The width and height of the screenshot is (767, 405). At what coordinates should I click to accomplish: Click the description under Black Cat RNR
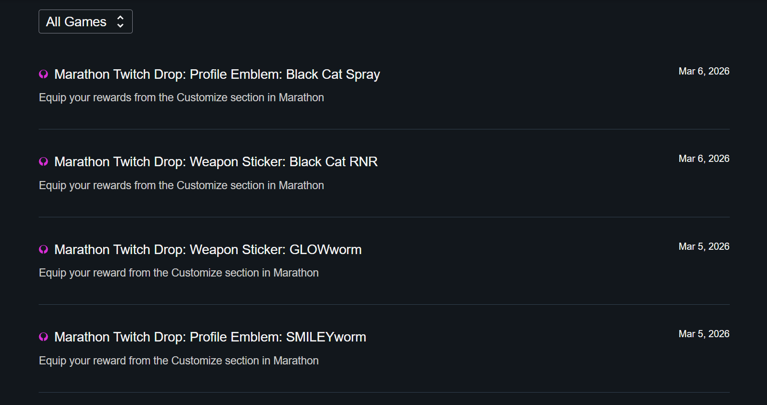pyautogui.click(x=181, y=185)
